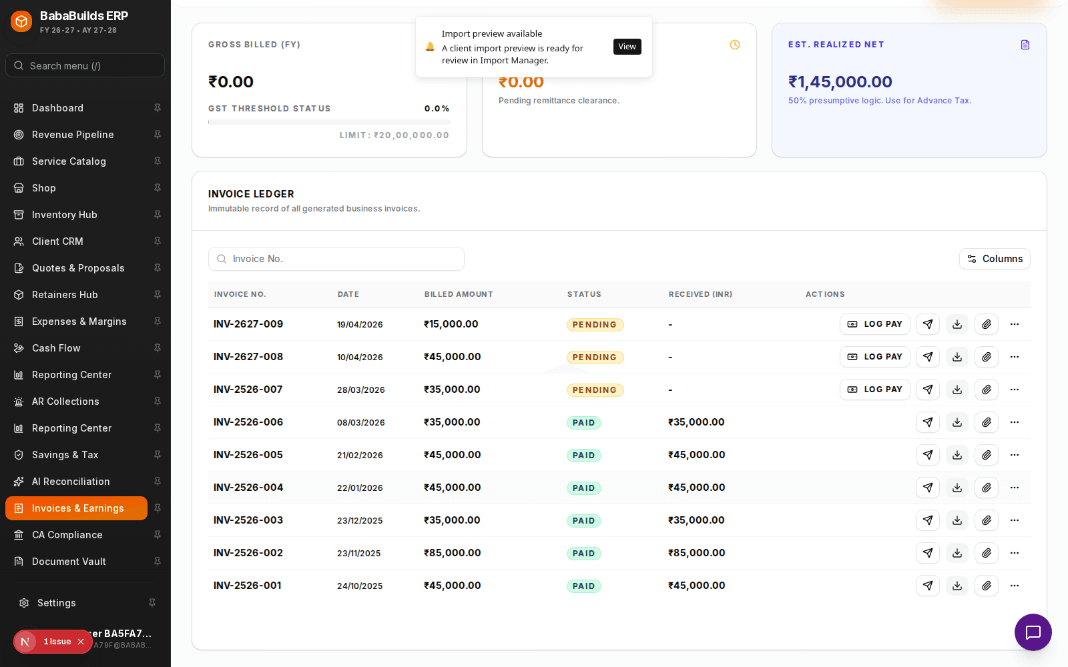Download invoice INV-2526-004

click(957, 488)
